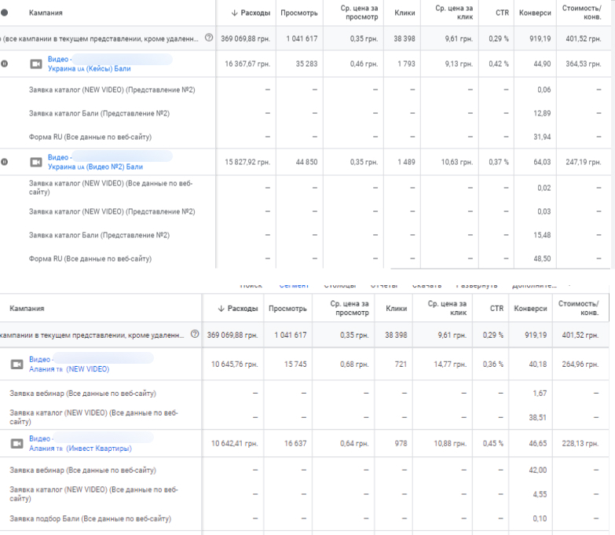Image resolution: width=615 pixels, height=535 pixels.
Task: Select the conversions value 48,50
Action: [542, 259]
